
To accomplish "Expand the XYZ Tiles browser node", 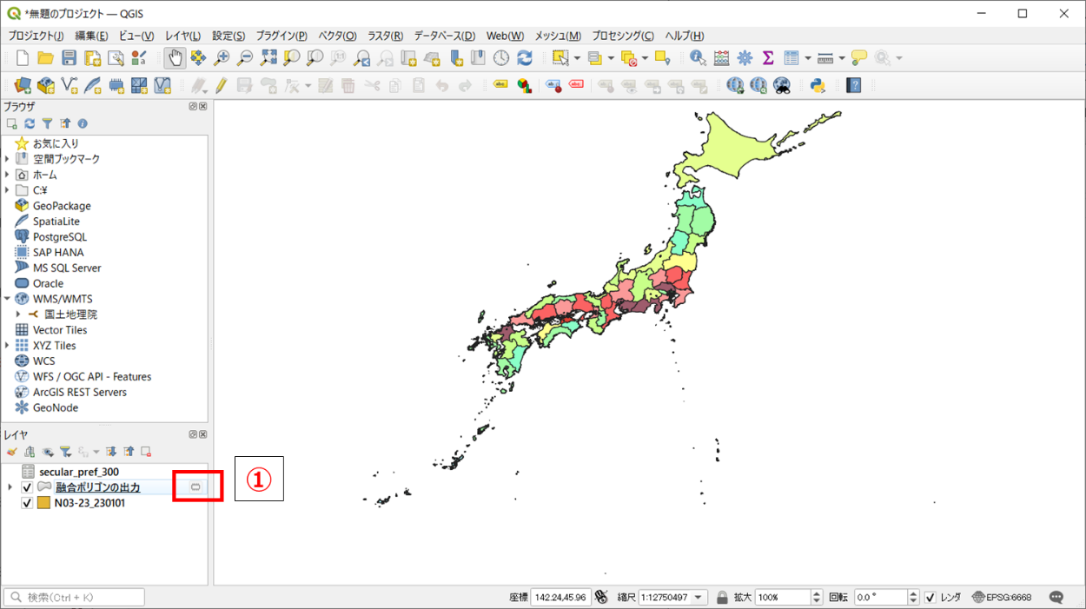I will click(7, 346).
